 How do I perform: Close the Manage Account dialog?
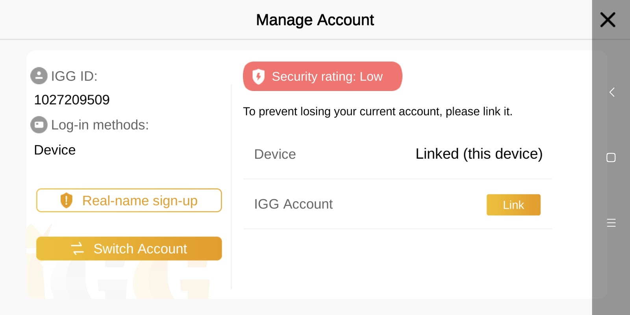[x=608, y=20]
